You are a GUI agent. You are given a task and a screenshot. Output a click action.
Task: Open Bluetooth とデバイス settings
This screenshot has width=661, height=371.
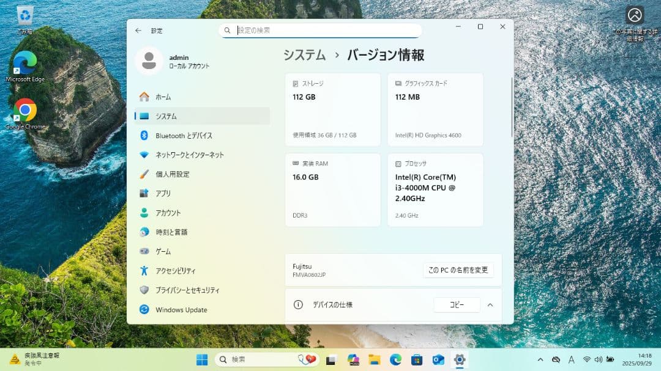(203, 136)
